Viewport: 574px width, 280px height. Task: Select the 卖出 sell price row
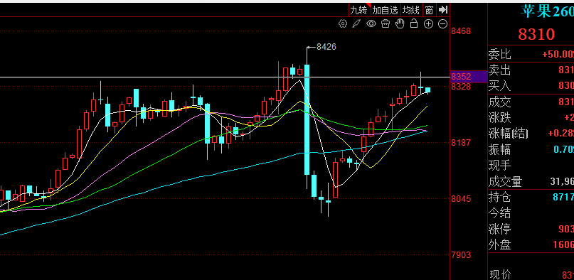coord(531,70)
